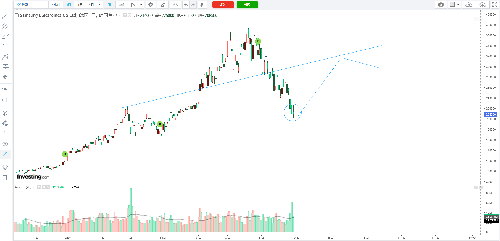Toggle the drawing sync link icon
Viewport: 500px width, 241px height.
click(x=5, y=154)
